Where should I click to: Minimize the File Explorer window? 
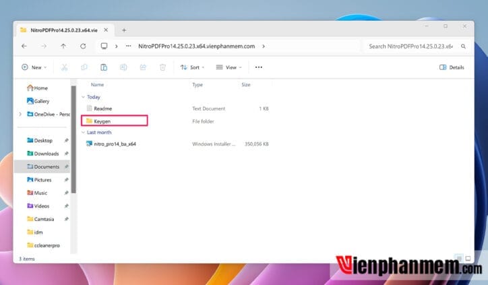click(427, 26)
